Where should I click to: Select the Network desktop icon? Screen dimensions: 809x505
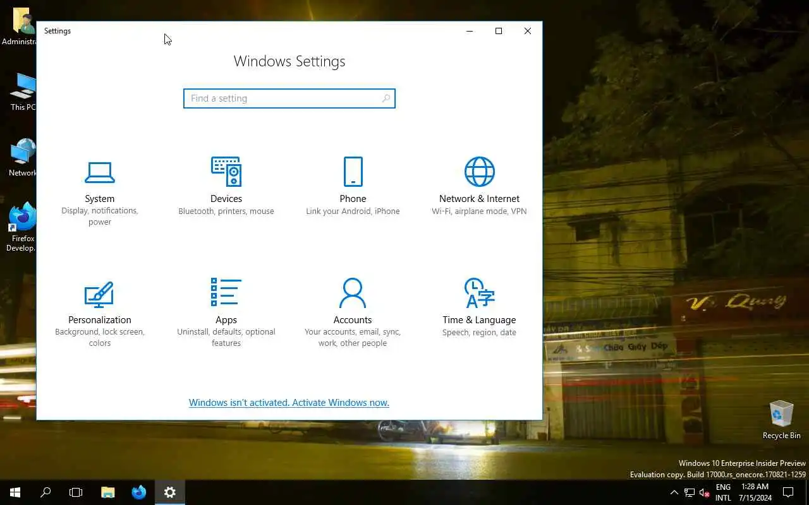(x=23, y=158)
